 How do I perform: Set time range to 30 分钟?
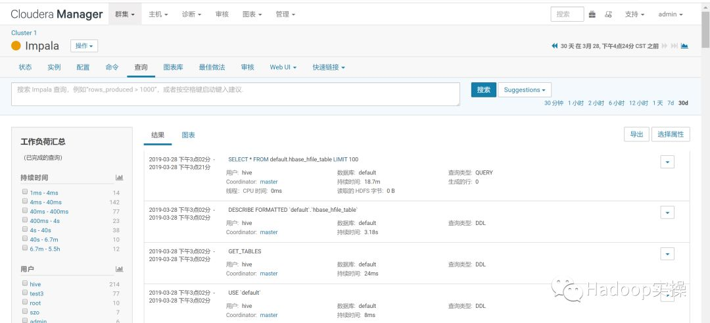(554, 103)
